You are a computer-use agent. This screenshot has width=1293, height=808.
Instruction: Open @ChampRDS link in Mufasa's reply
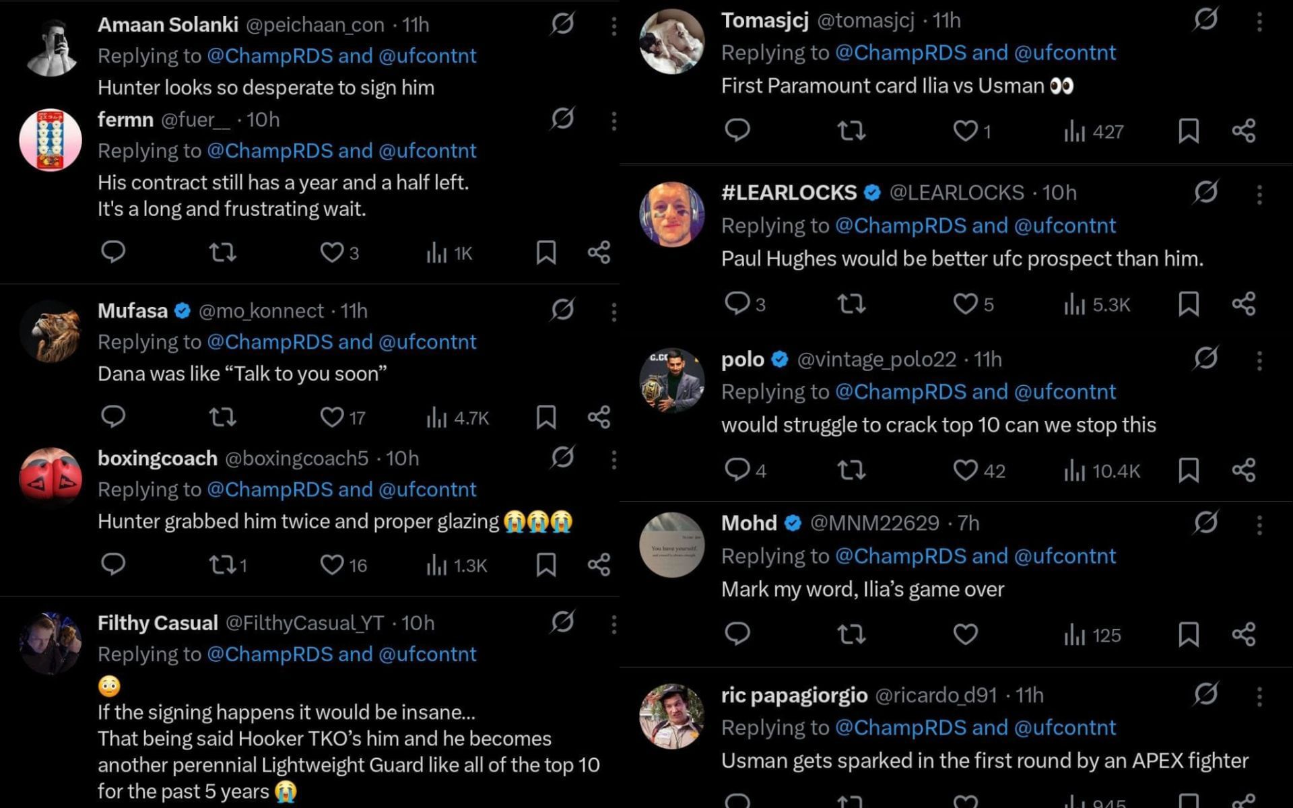click(x=270, y=342)
